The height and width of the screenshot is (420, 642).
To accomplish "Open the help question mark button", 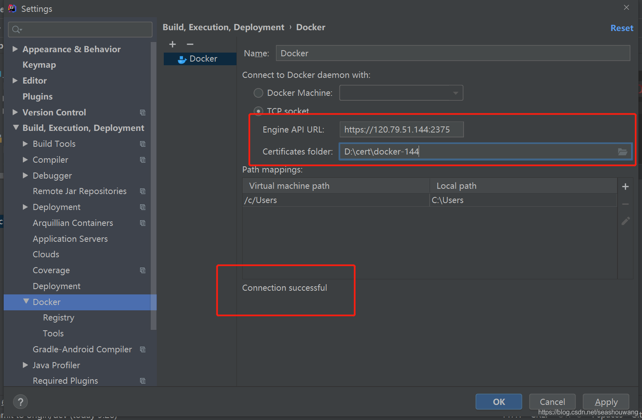I will click(20, 402).
